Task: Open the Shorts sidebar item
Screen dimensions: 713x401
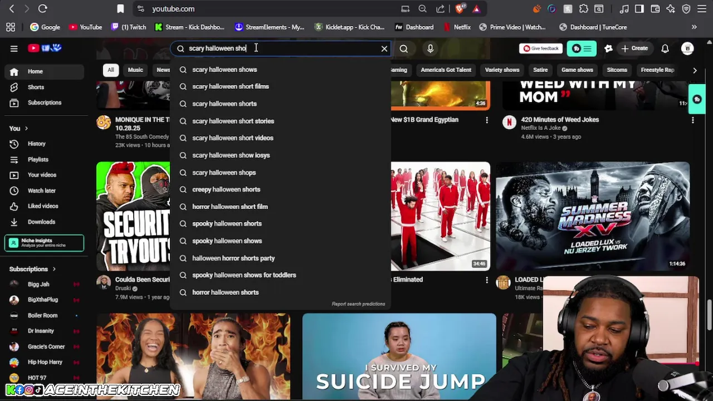Action: pyautogui.click(x=44, y=87)
